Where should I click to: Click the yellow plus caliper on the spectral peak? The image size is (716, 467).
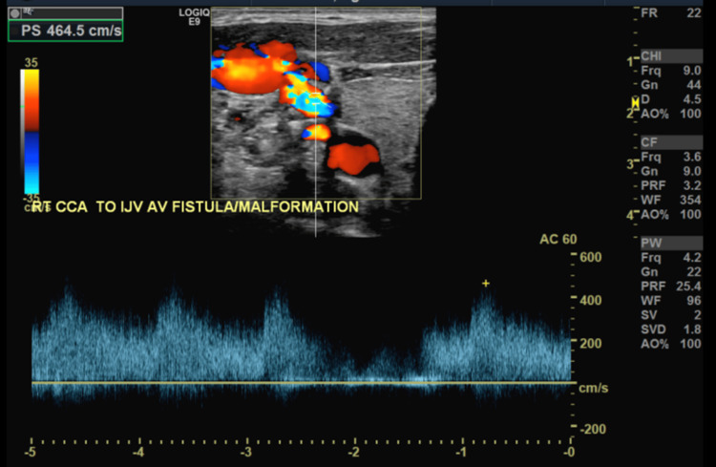(486, 284)
